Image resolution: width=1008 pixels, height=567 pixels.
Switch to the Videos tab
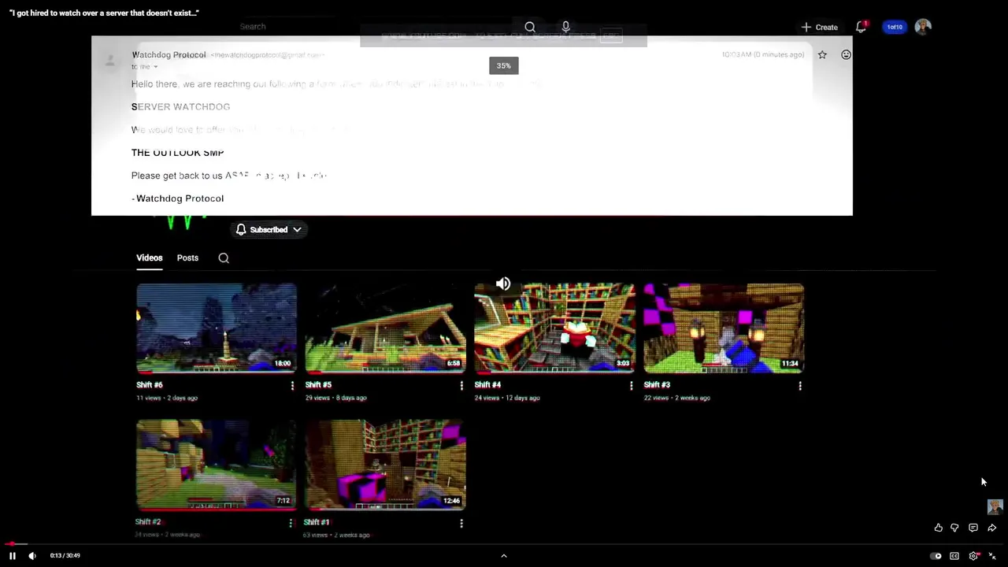[x=149, y=258]
